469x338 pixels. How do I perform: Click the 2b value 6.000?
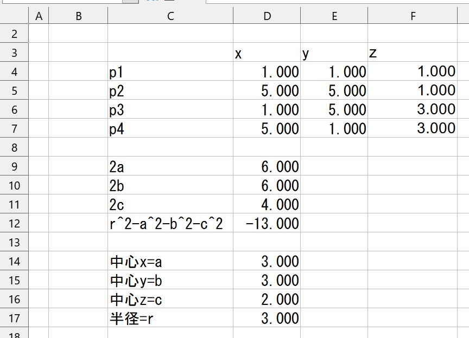267,185
